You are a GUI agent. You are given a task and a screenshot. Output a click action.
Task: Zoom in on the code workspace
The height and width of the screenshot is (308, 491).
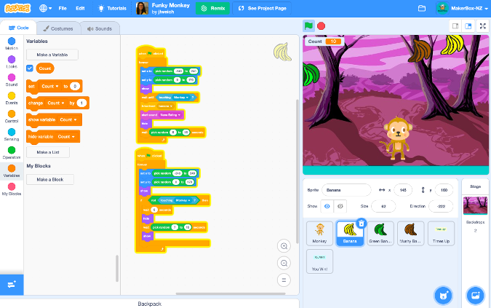coord(284,246)
